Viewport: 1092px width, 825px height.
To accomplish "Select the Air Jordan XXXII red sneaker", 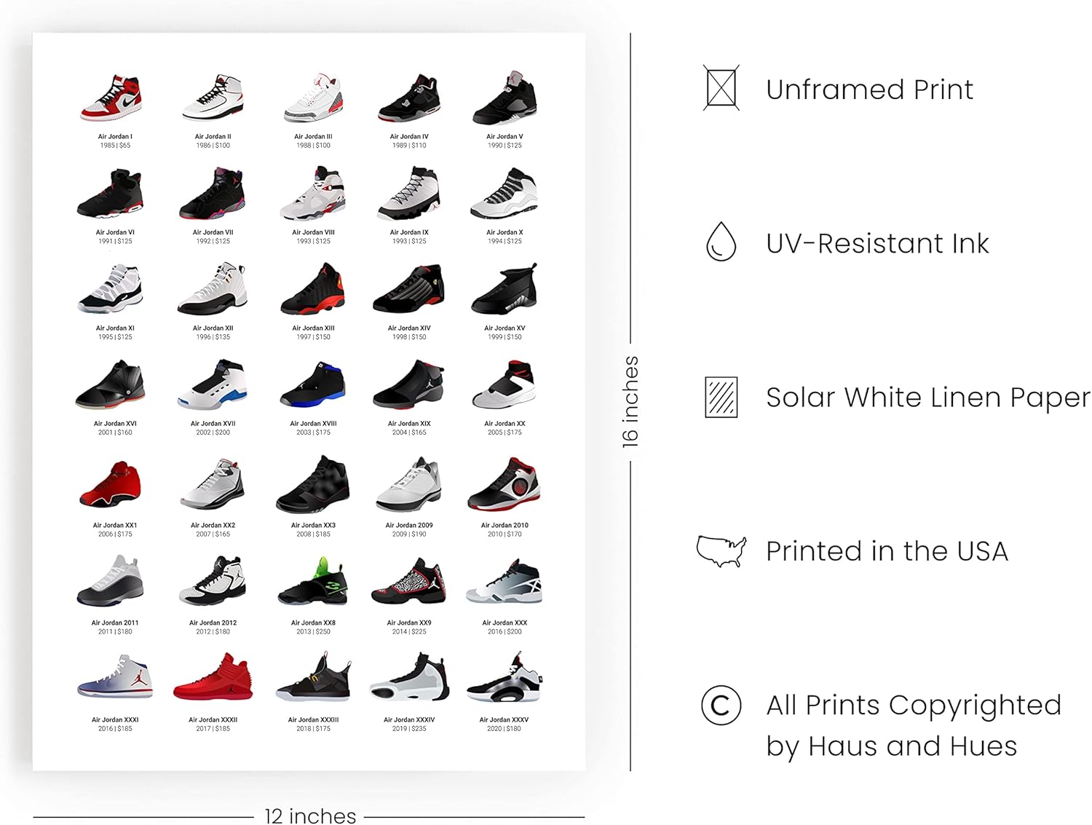I will [213, 679].
